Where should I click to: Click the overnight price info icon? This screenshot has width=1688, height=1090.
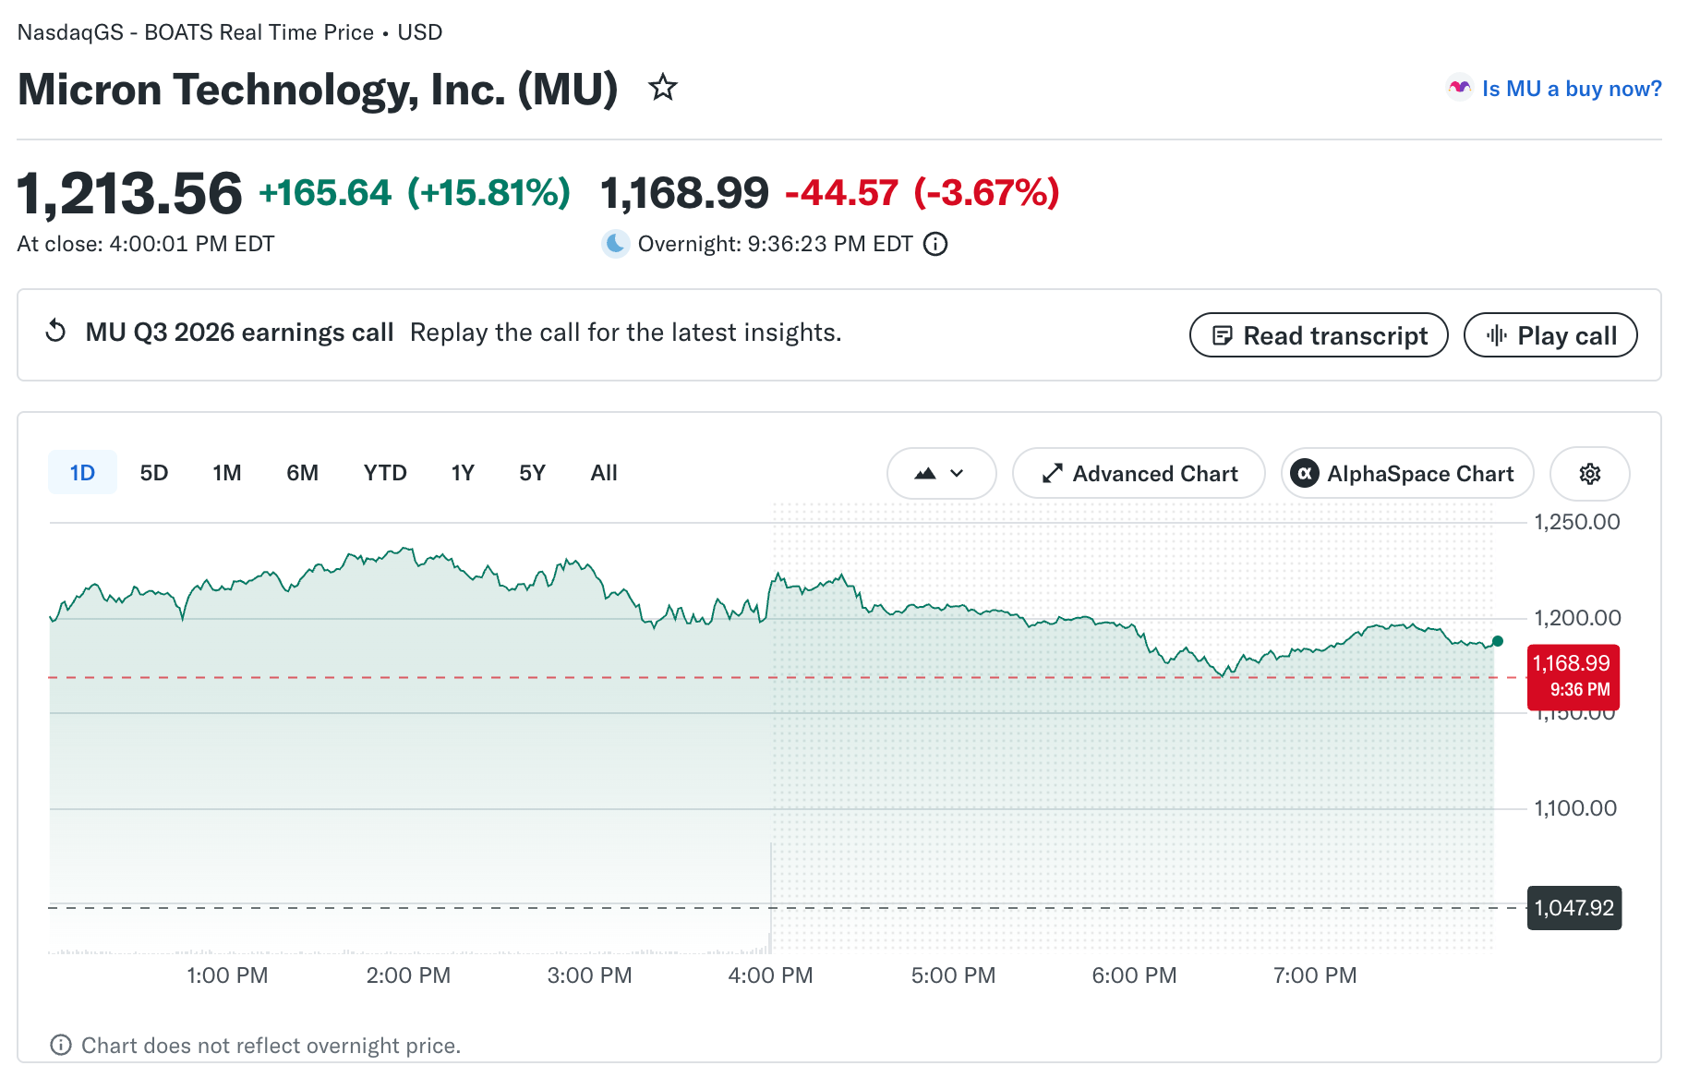[935, 244]
